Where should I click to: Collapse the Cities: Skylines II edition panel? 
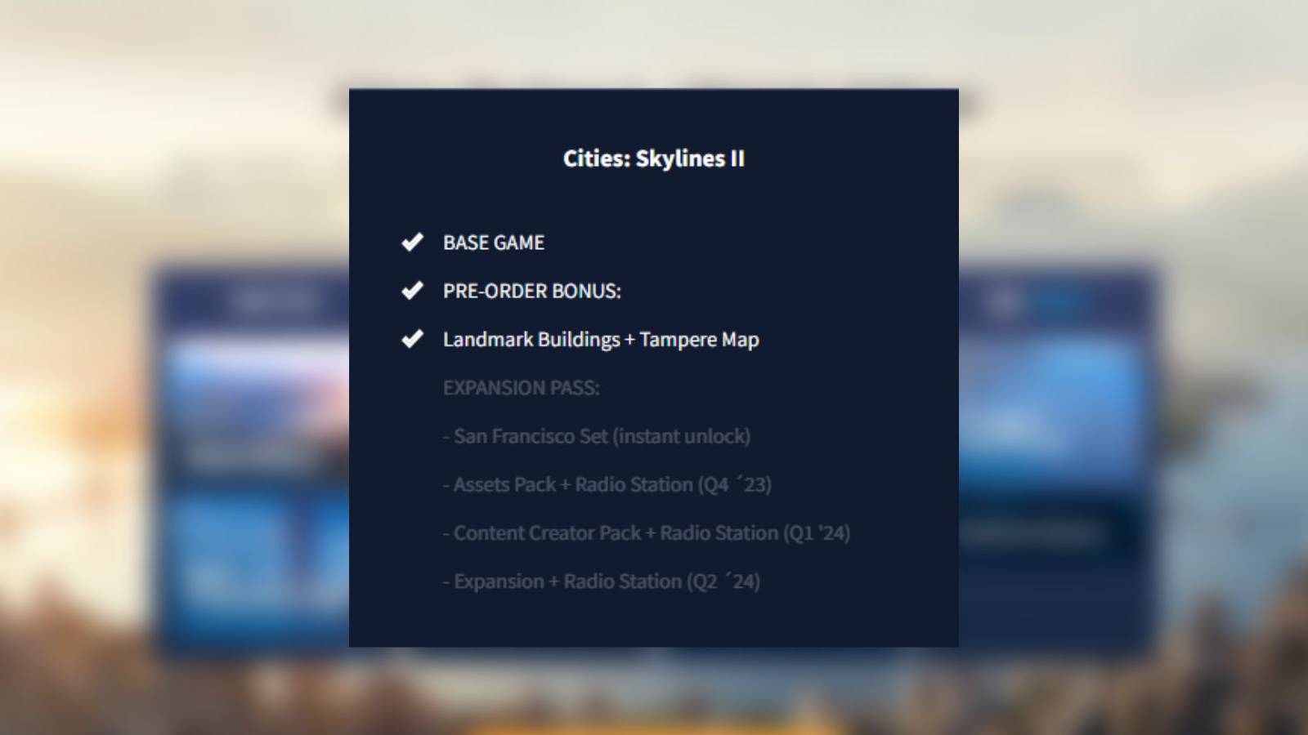point(654,159)
